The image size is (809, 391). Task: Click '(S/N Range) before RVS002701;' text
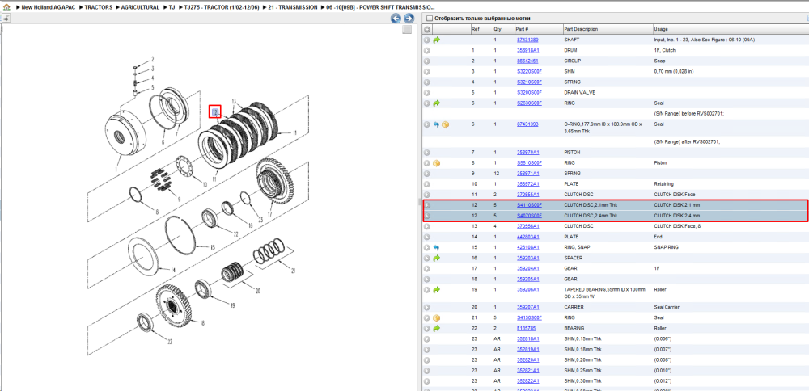pos(690,113)
